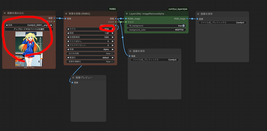Open the 最適化 default dropdown
Image resolution: width=267 pixels, height=131 pixels.
click(90, 57)
